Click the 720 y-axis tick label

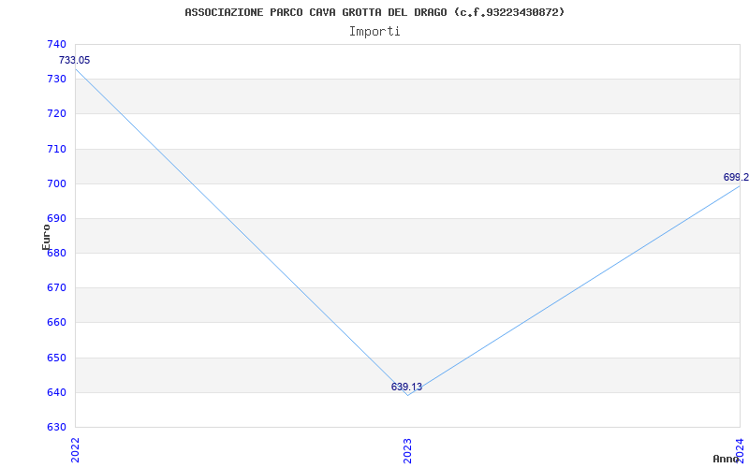(56, 114)
